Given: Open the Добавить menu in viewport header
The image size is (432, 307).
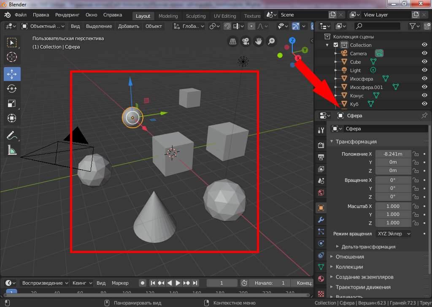Looking at the screenshot, I should (x=129, y=26).
